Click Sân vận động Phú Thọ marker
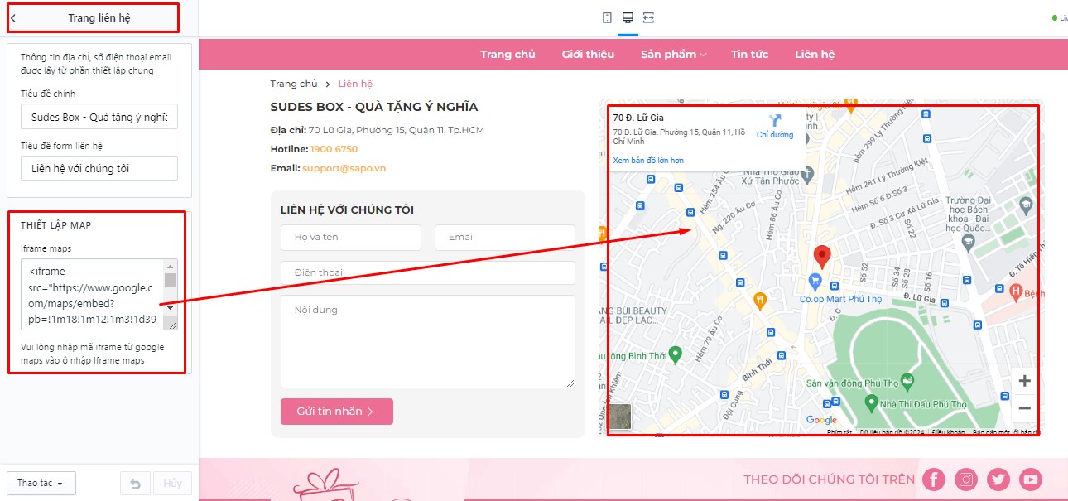The image size is (1068, 501). point(908,382)
